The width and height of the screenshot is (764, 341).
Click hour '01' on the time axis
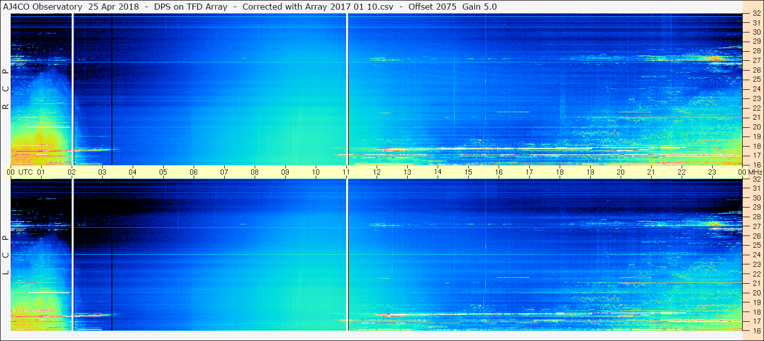point(41,172)
